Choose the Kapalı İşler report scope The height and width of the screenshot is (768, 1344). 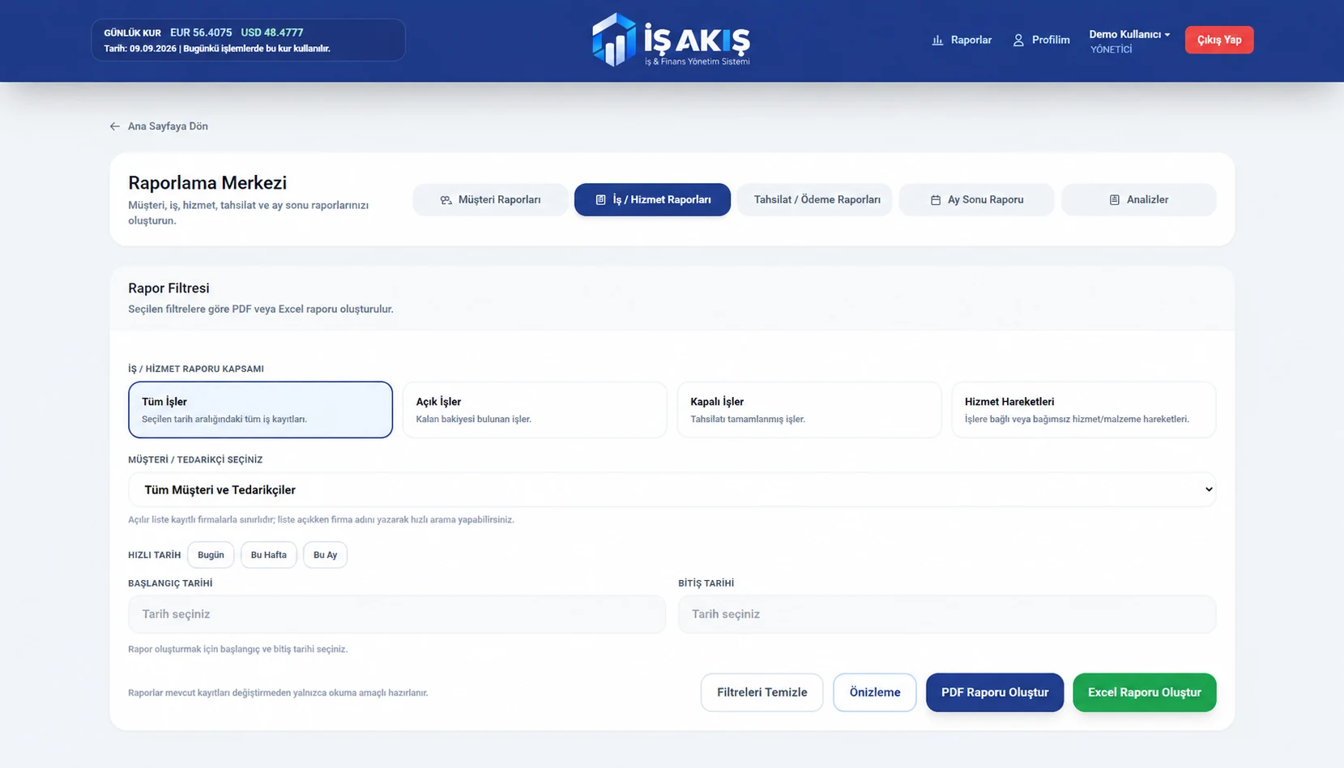(x=809, y=410)
